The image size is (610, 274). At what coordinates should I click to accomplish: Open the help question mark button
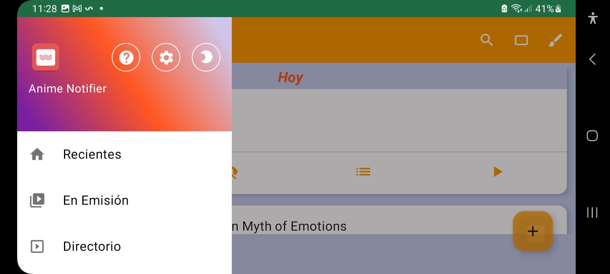126,57
